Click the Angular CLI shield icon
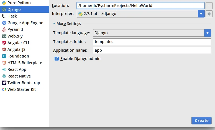 (4, 43)
